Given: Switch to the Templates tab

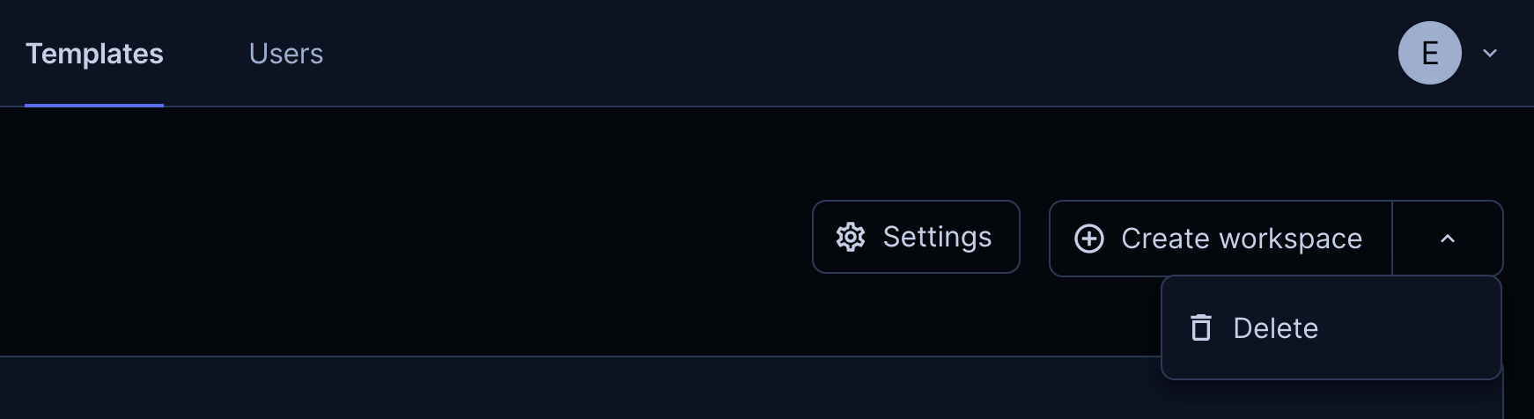Looking at the screenshot, I should [x=94, y=54].
